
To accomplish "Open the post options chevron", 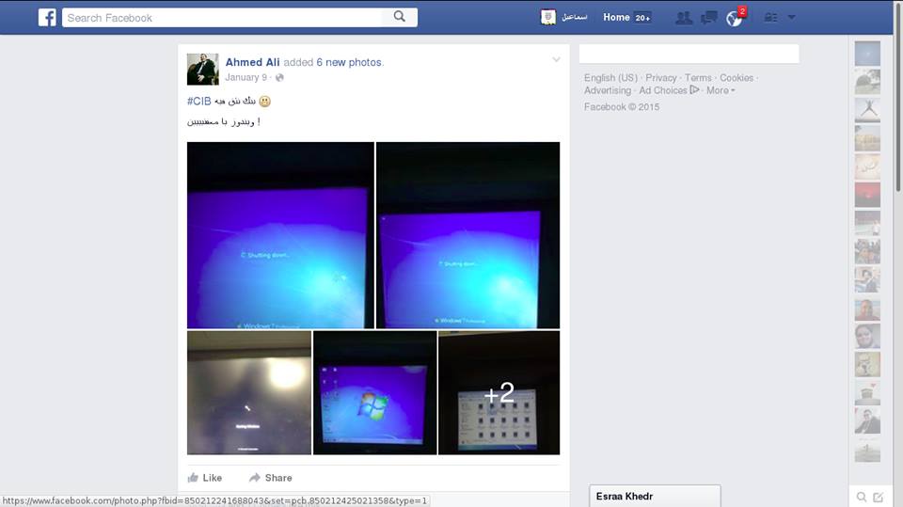I will point(556,59).
